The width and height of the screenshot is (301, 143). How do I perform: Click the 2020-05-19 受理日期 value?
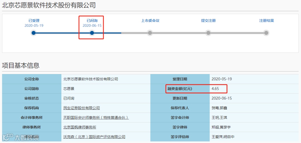click(222, 79)
